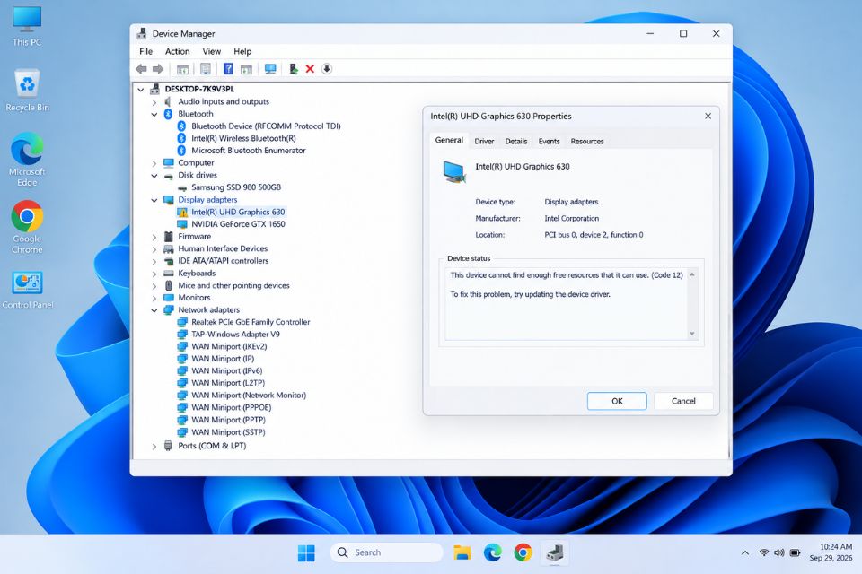Screen dimensions: 862x574
Task: Click the Forward arrow in the toolbar
Action: (x=158, y=69)
